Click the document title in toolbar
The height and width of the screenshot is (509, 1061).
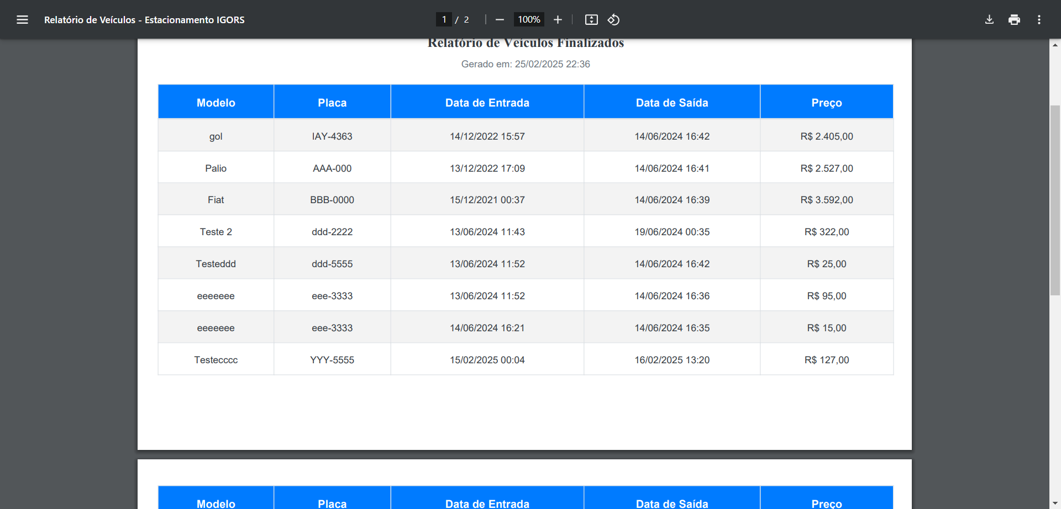pos(144,20)
